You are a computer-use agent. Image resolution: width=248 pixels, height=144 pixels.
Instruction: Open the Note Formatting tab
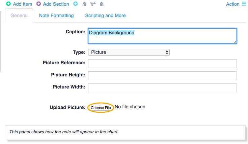(56, 15)
